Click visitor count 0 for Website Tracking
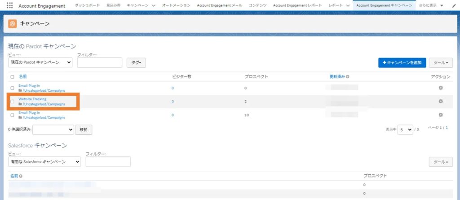Viewport: 460px width, 200px height. (x=172, y=101)
